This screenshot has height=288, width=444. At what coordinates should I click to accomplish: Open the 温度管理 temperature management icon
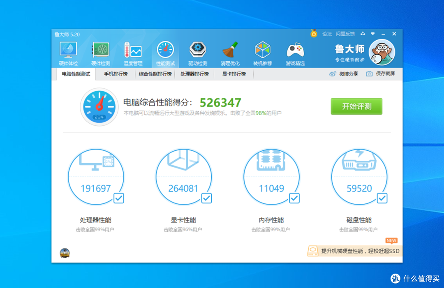click(133, 53)
